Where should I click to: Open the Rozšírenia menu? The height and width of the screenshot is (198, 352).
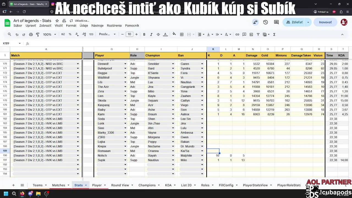coord(114,26)
